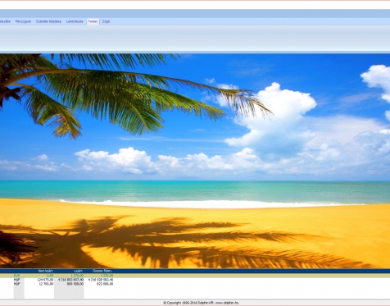Click the second HUF row total amount
This screenshot has height=306, width=390.
coord(105,284)
